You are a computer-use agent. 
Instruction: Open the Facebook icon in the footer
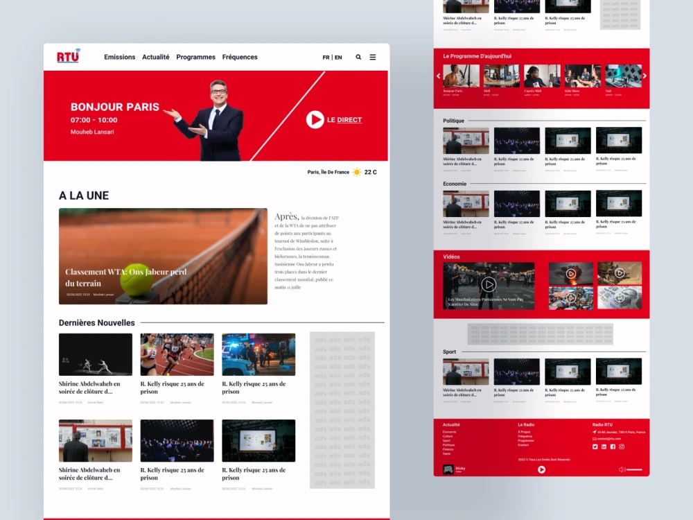tap(613, 447)
